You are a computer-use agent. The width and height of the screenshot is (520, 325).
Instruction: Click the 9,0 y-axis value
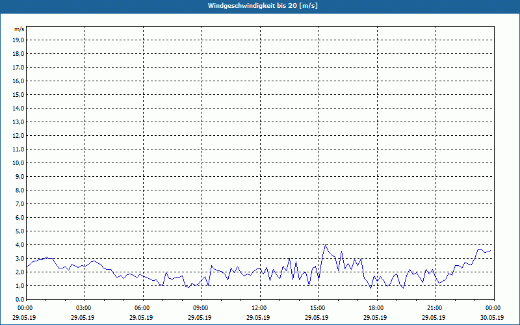coord(20,176)
